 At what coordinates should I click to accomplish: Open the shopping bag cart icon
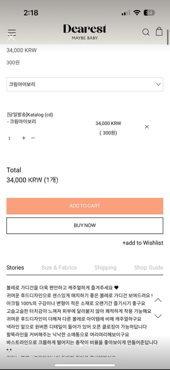point(159,31)
